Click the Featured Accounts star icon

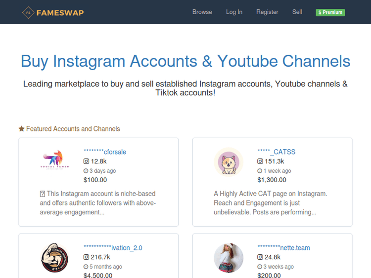[22, 129]
